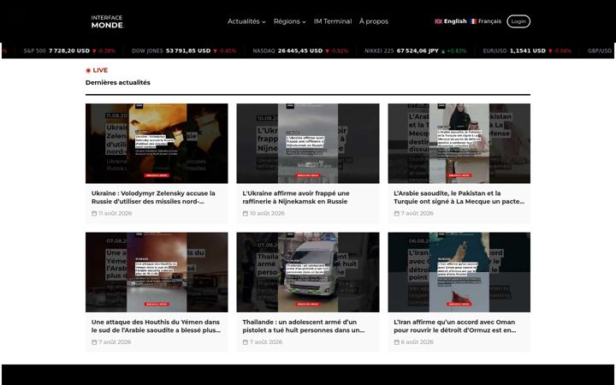Switch language to Français
Image resolution: width=616 pixels, height=385 pixels.
click(x=485, y=21)
